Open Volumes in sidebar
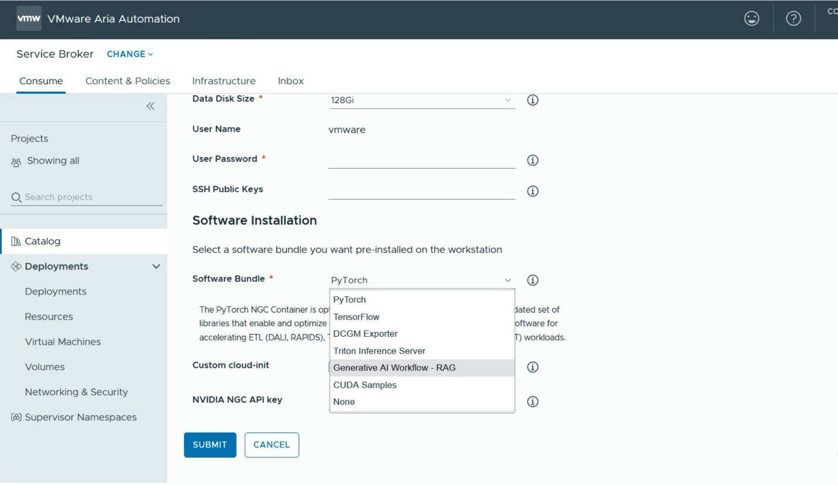 pos(45,367)
